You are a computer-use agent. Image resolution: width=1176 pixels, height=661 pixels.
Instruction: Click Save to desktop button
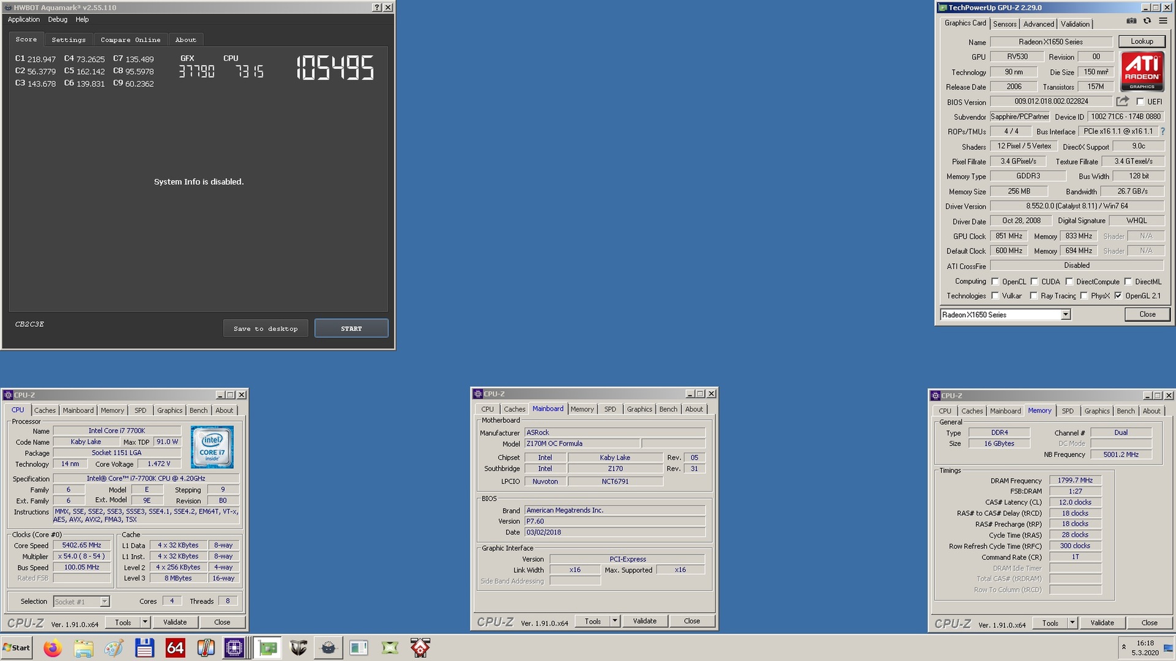pos(265,329)
